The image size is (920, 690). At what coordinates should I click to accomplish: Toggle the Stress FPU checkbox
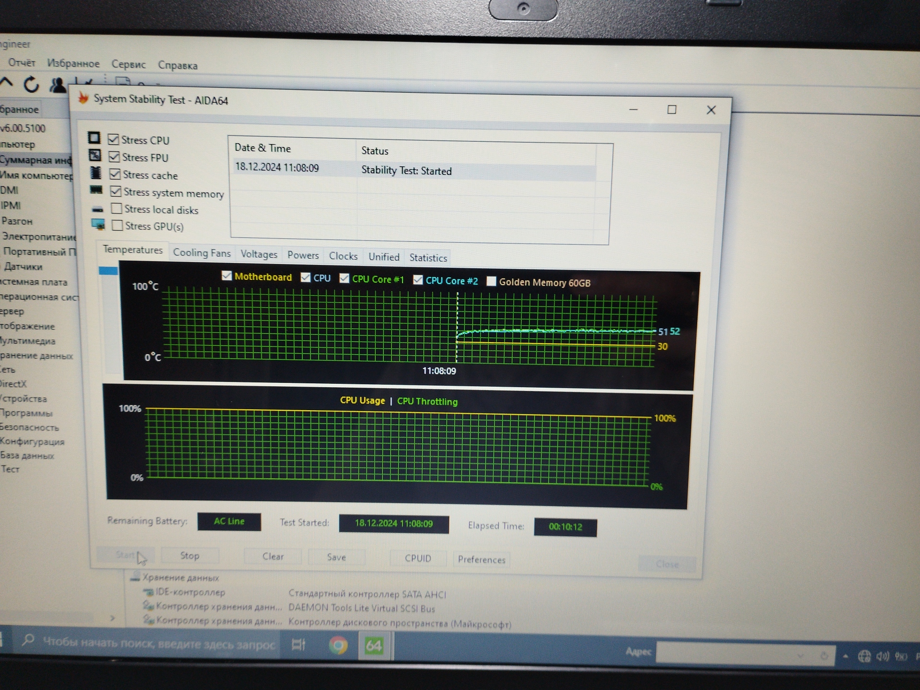[114, 157]
